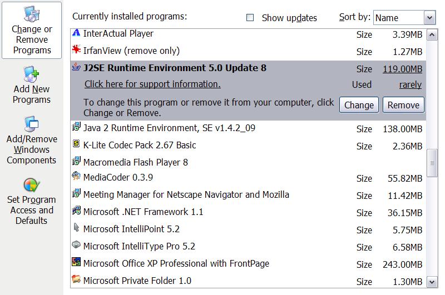
Task: Enable the Show updates checkbox
Action: pyautogui.click(x=250, y=18)
